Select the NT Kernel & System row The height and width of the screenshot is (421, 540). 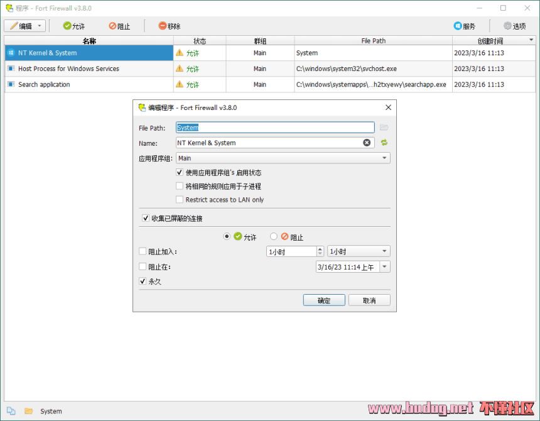coord(270,53)
